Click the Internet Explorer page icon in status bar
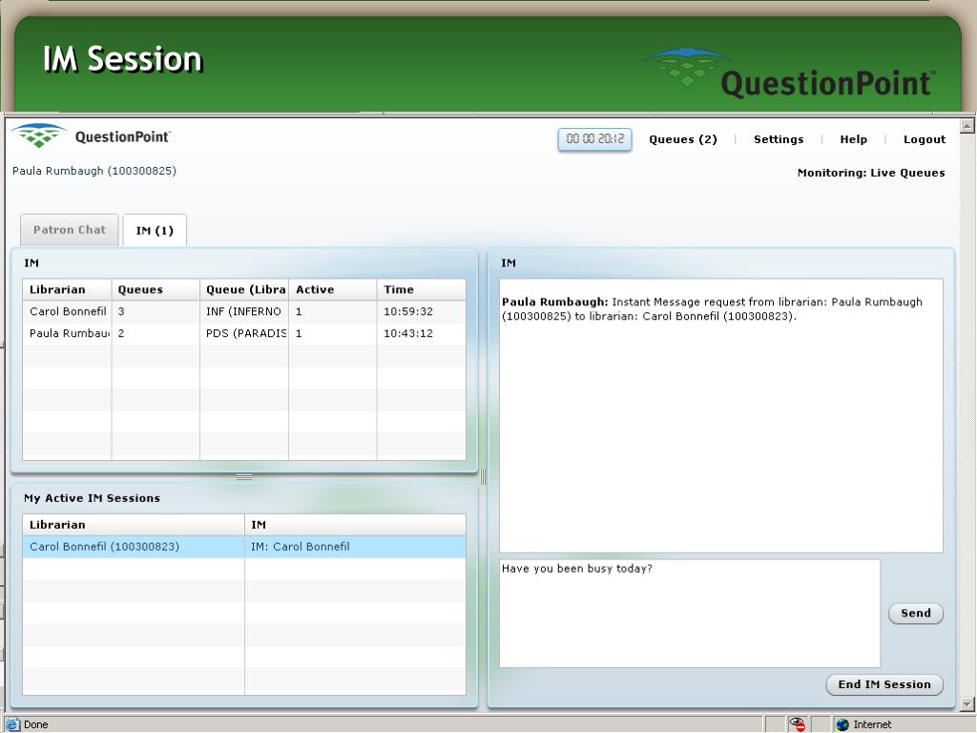Image resolution: width=977 pixels, height=733 pixels. (x=12, y=724)
